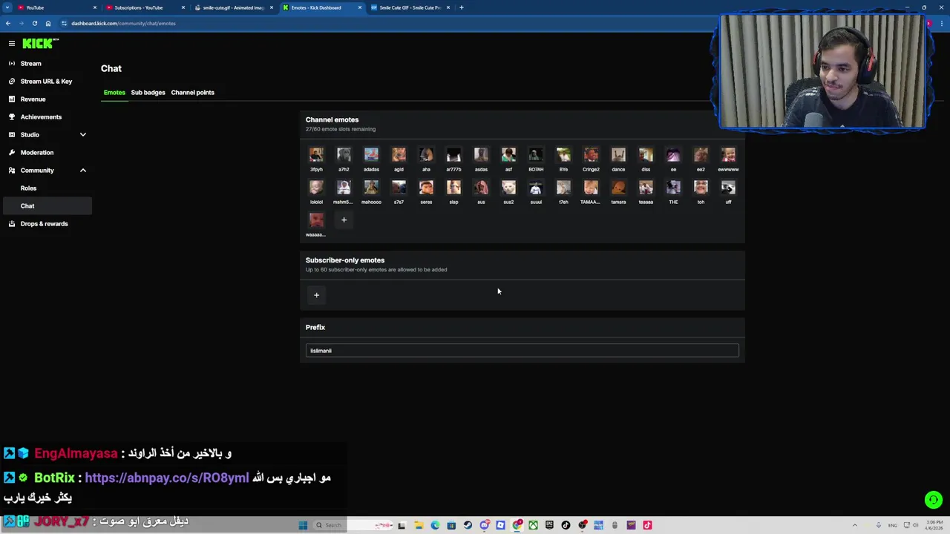The height and width of the screenshot is (534, 950).
Task: Click the Prefix input field
Action: pos(522,351)
